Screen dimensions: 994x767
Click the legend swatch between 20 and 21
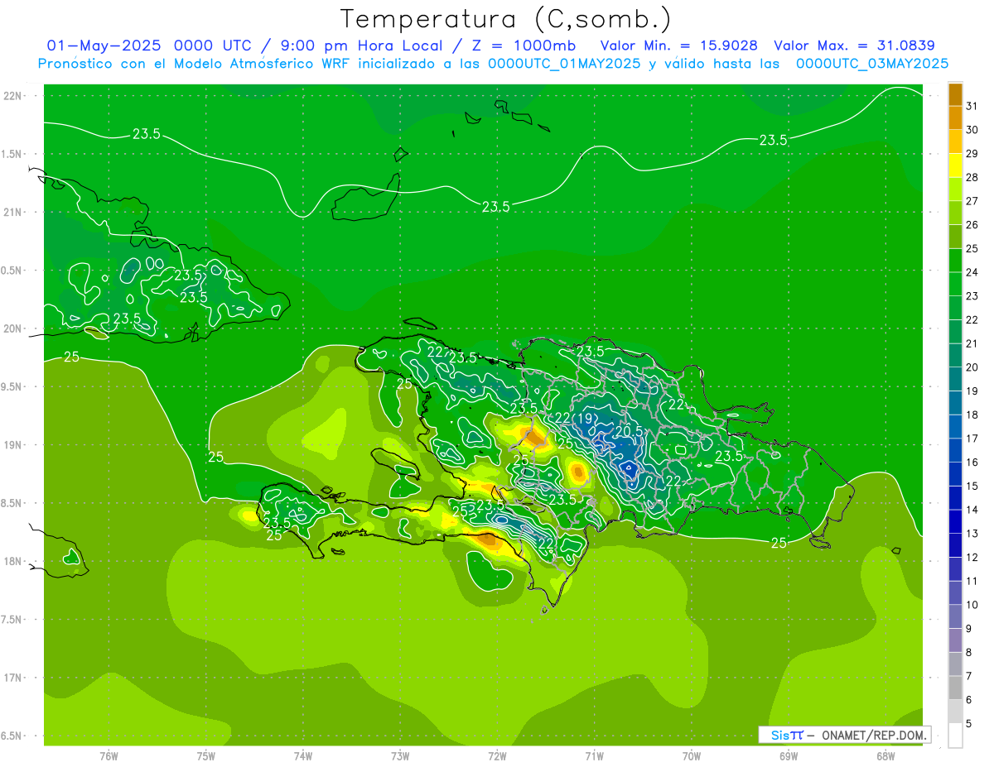(955, 356)
